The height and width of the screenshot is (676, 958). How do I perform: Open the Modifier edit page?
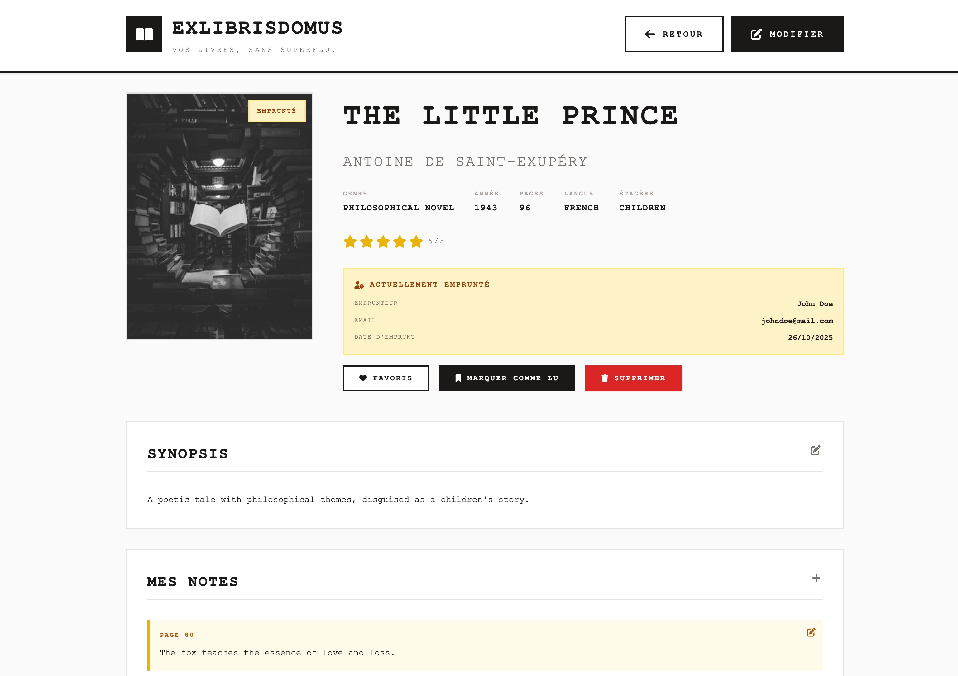[x=787, y=34]
